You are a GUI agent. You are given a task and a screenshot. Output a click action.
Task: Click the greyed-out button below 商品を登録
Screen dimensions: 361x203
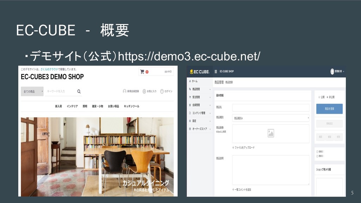pyautogui.click(x=330, y=124)
